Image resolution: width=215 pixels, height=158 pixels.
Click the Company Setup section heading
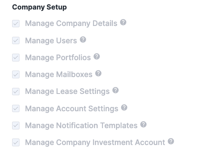click(39, 7)
